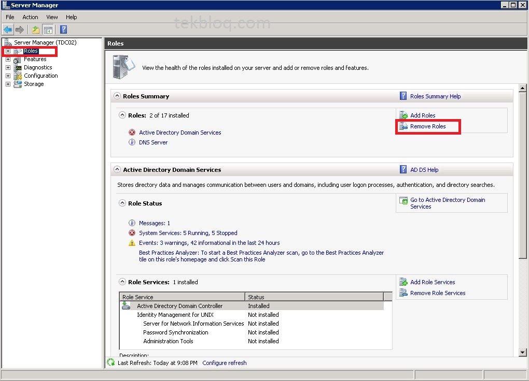Open the Roles Summary Help link
529x381 pixels.
[435, 96]
